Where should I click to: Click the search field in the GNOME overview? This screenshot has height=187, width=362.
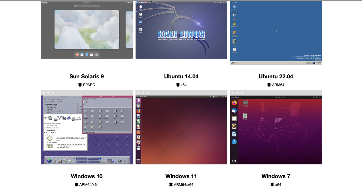87,6
